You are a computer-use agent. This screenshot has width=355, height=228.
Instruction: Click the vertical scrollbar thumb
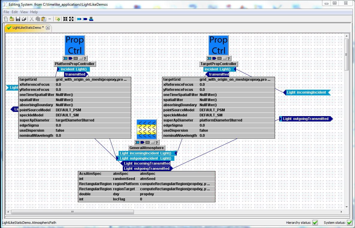(x=346, y=54)
